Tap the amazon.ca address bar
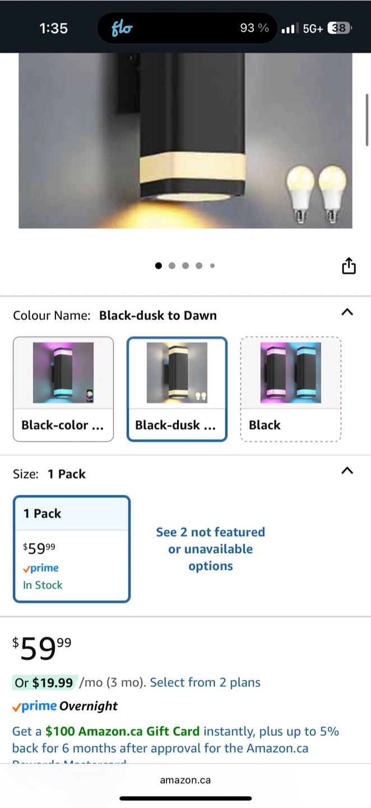Viewport: 371px width, 808px height. coord(186,780)
